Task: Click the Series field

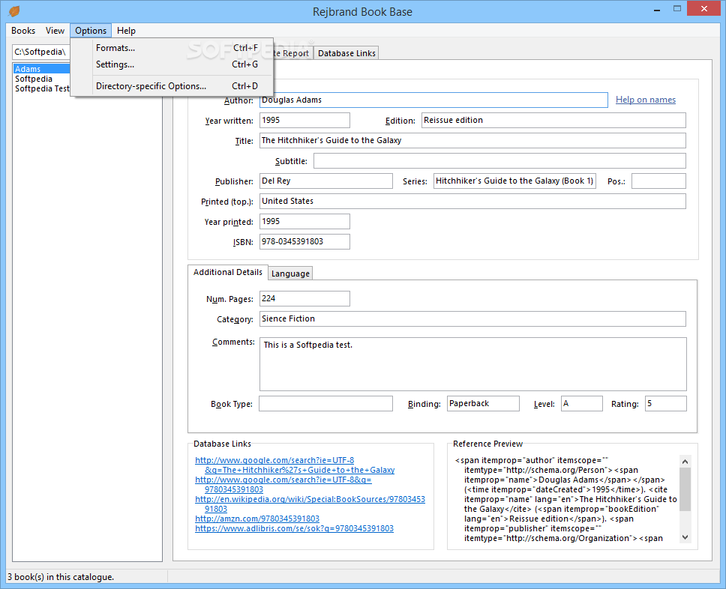Action: [x=514, y=181]
